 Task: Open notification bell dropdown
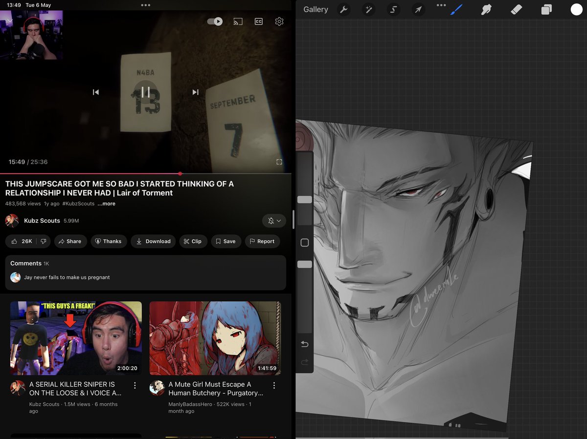click(x=274, y=221)
